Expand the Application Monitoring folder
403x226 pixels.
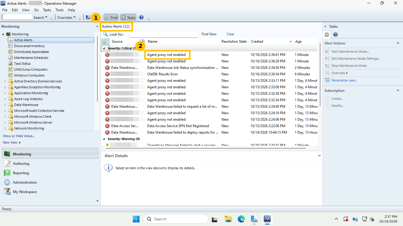click(5, 93)
